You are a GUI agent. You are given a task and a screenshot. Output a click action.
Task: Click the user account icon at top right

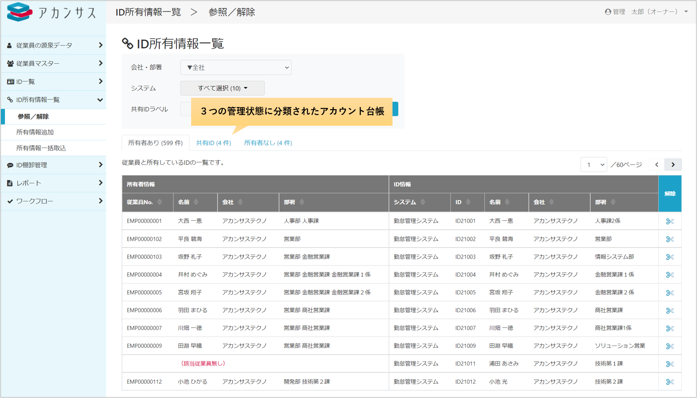608,12
